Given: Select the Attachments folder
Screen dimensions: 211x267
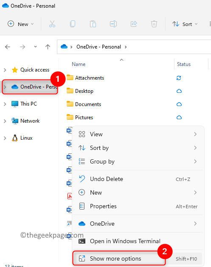Looking at the screenshot, I should pos(85,78).
